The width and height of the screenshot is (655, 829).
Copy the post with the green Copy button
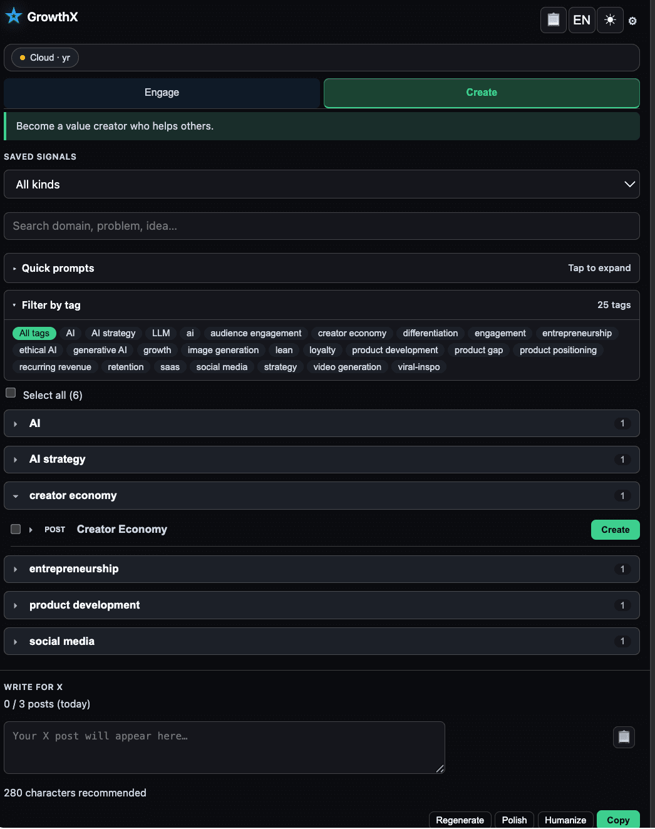[x=618, y=820]
